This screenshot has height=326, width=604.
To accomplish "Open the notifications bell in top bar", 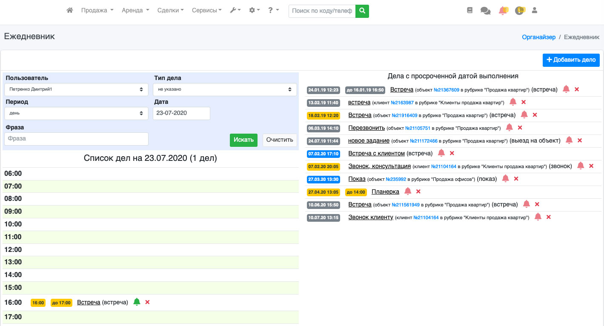I will pyautogui.click(x=503, y=11).
